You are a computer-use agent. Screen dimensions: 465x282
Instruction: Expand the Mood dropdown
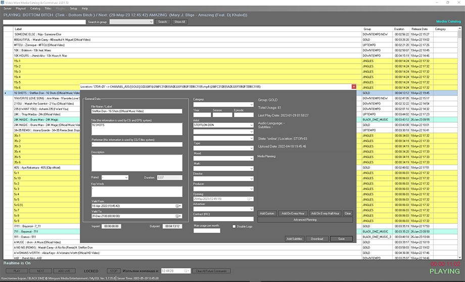(x=252, y=158)
